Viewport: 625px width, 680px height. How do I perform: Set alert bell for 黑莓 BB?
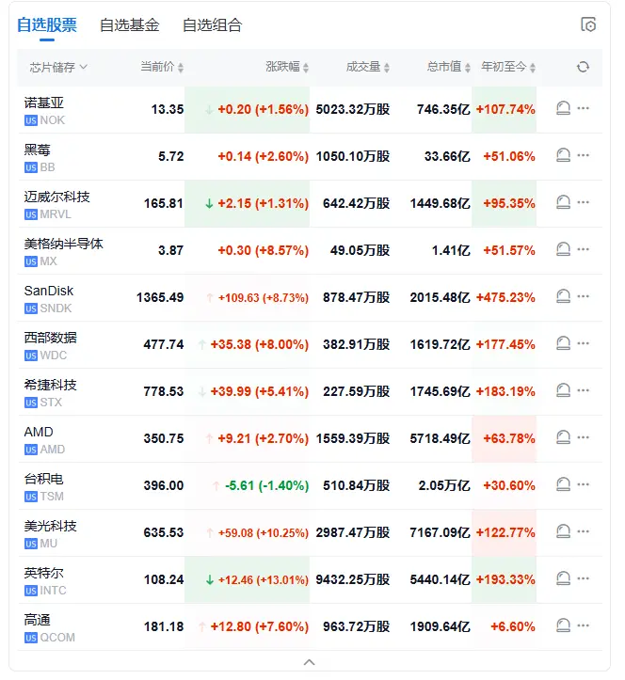pos(563,155)
